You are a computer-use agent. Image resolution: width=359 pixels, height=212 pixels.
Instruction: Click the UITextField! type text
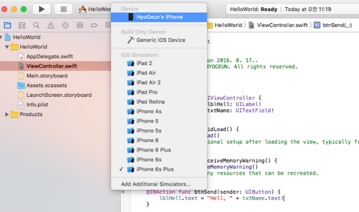pyautogui.click(x=255, y=111)
